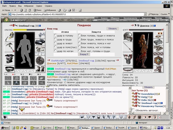Click the music note sound icon
This screenshot has width=173, height=130.
pos(114,117)
